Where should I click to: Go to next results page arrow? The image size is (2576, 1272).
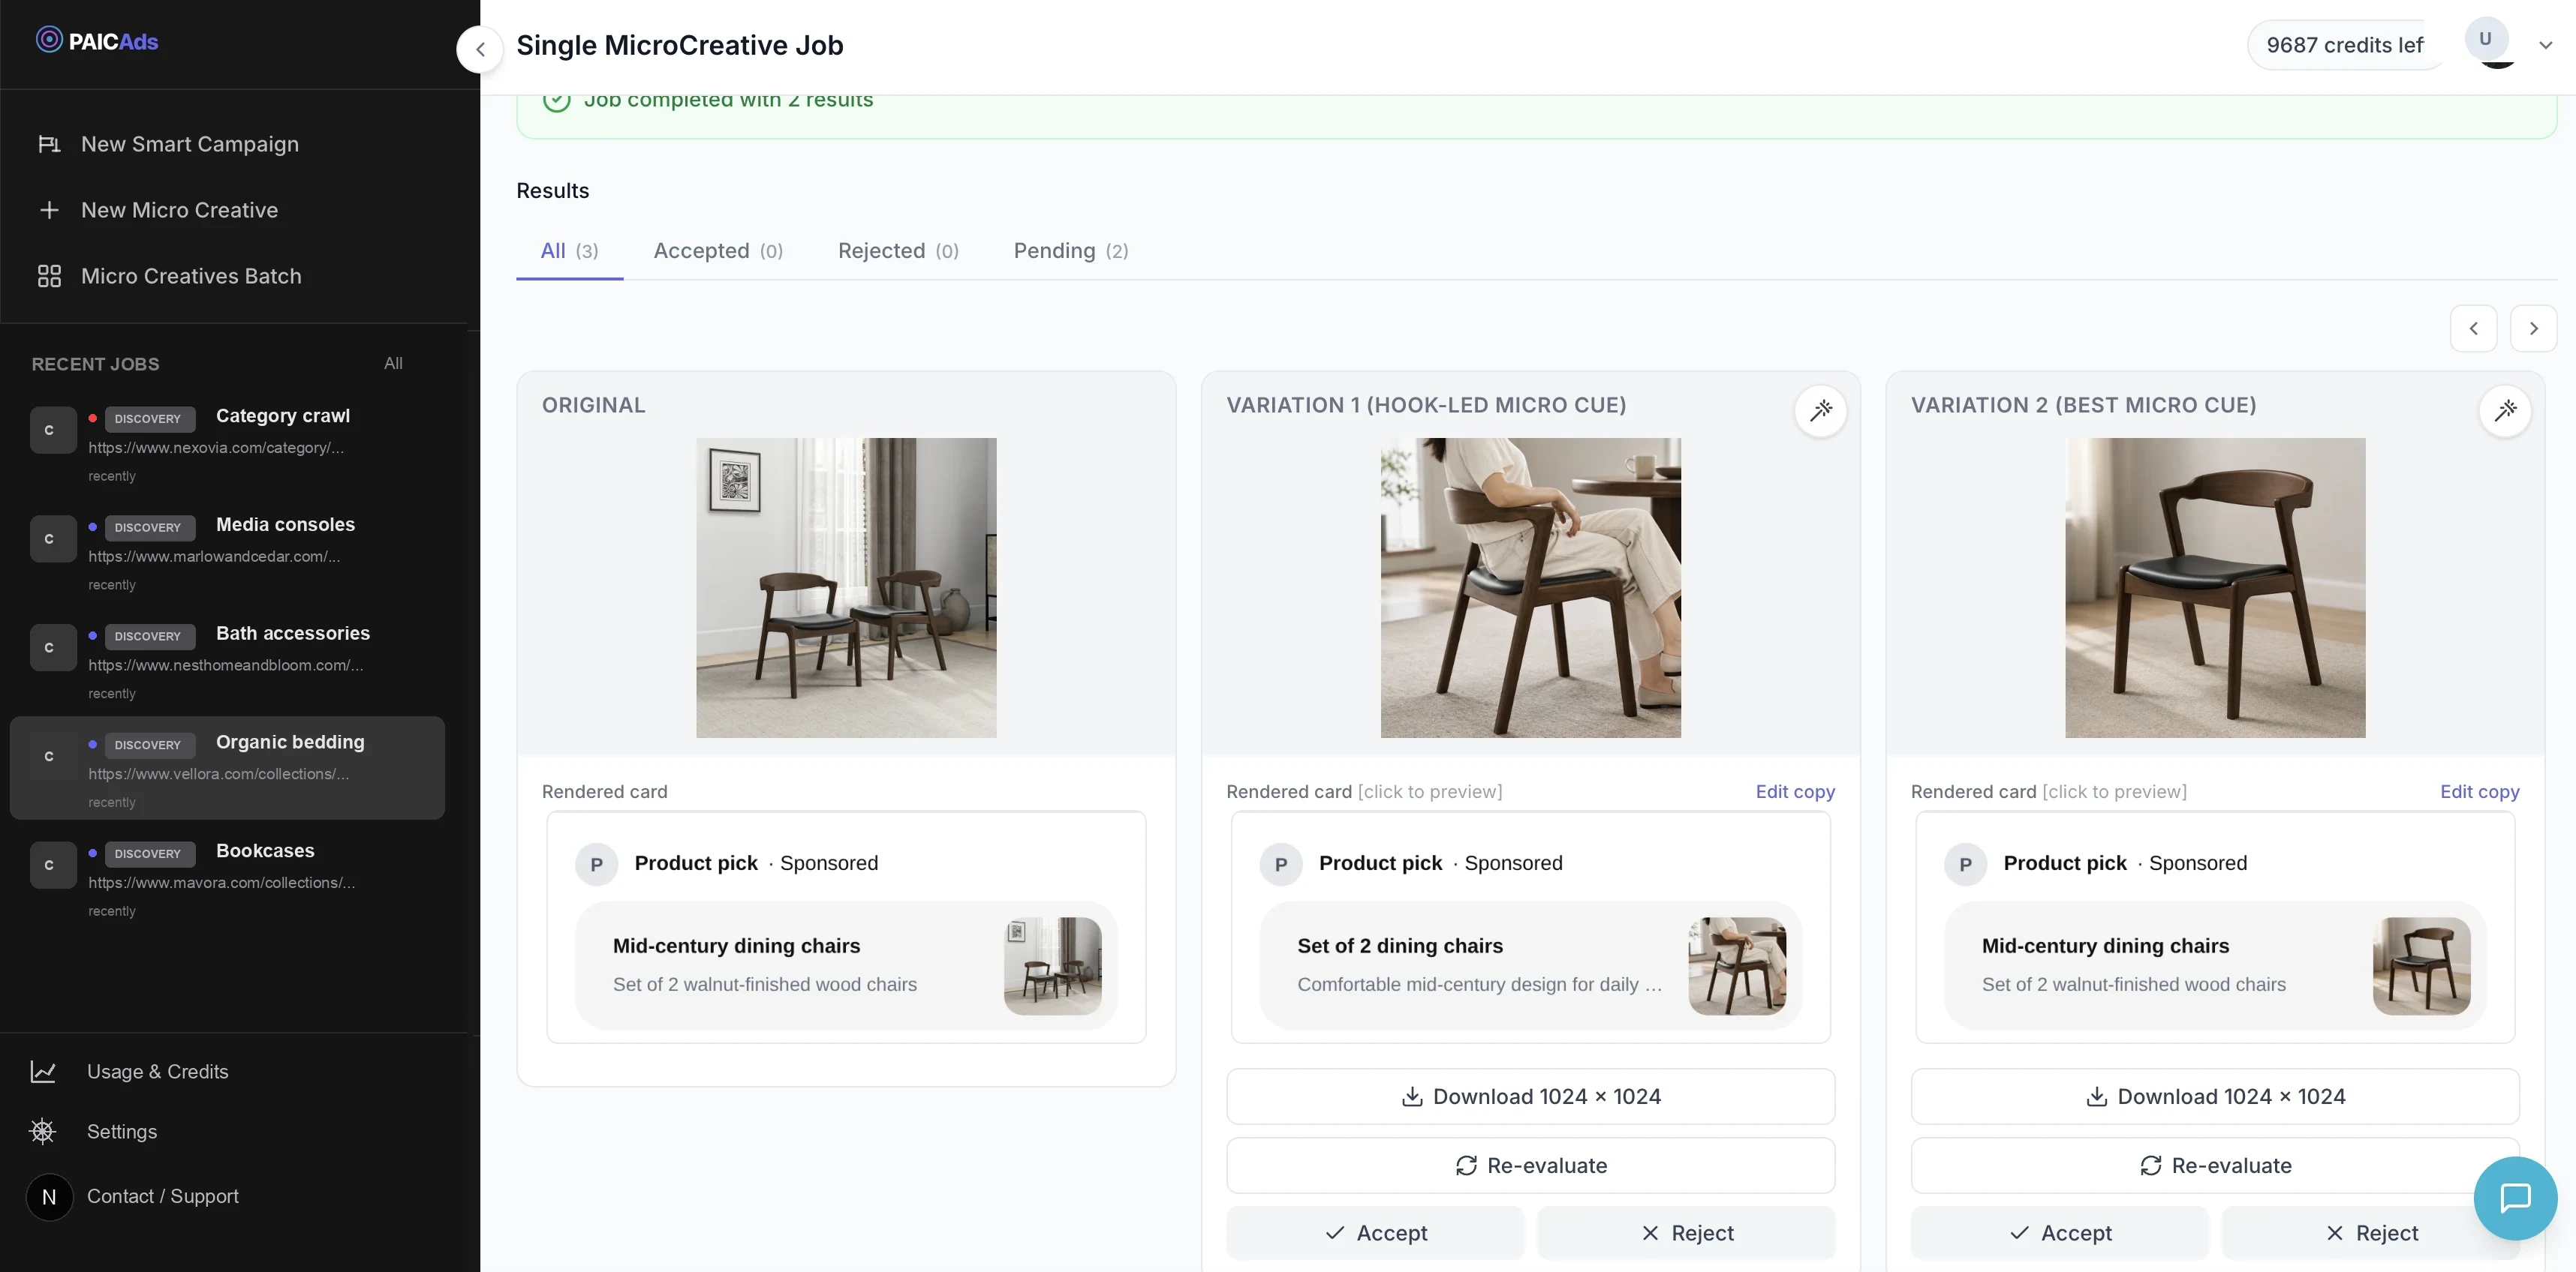click(2533, 328)
